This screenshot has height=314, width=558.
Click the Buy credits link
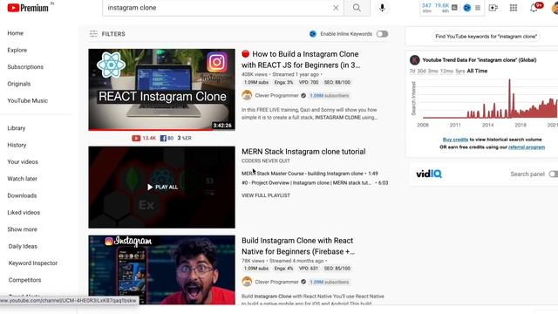455,140
